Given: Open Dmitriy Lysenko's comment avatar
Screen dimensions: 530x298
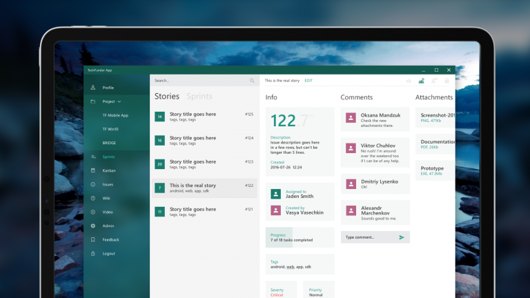Looking at the screenshot, I should point(351,183).
